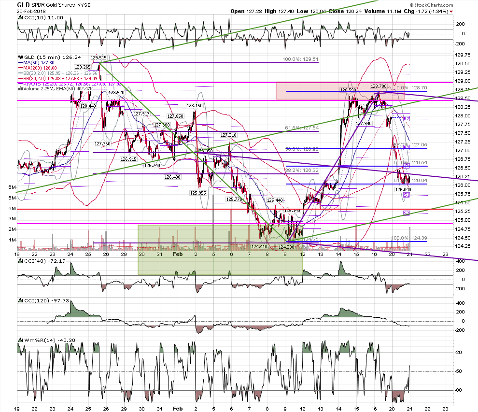Click the S1 pivot marker
Image resolution: width=478 pixels, height=412 pixels.
tap(407, 195)
